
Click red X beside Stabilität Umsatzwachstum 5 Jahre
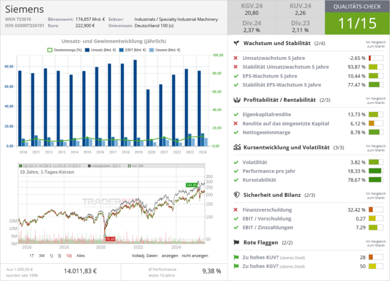(236, 67)
